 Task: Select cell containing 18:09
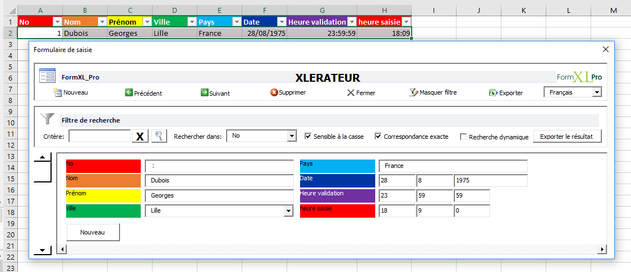click(x=384, y=34)
